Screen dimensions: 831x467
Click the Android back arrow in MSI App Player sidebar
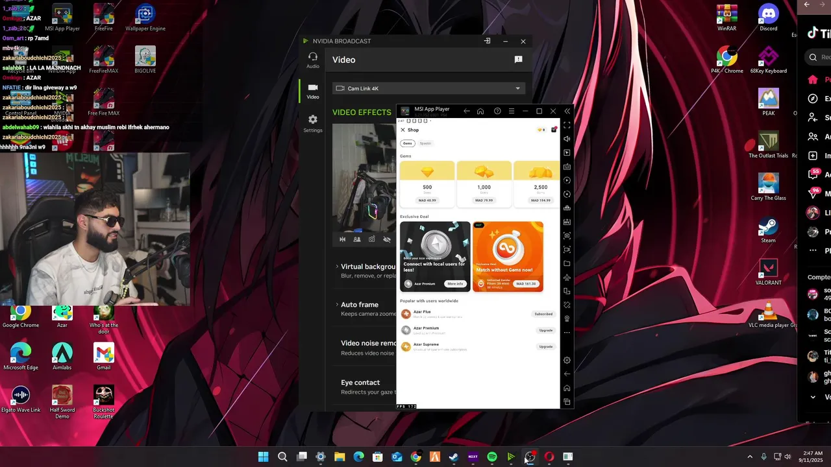click(x=567, y=374)
